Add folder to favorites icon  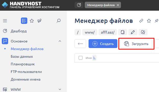pos(143,32)
